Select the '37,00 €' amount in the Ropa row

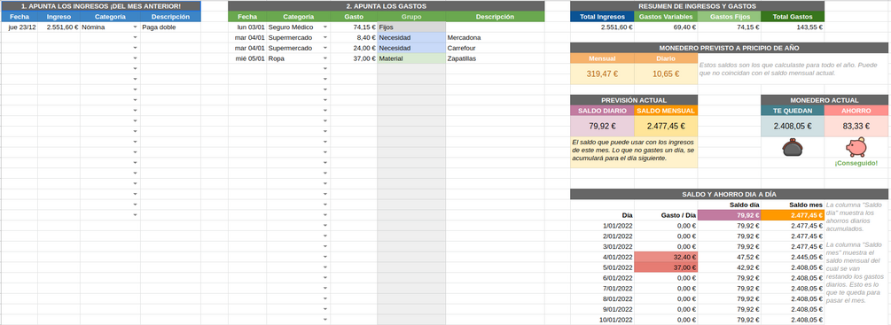pyautogui.click(x=354, y=58)
